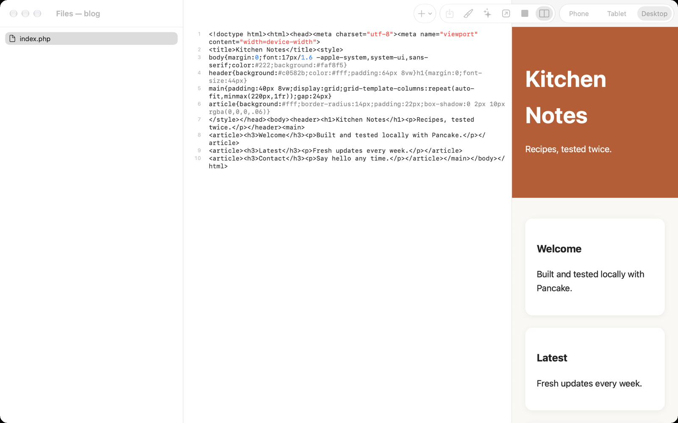
Task: Open the dropdown chevron beside the plus button
Action: (430, 14)
